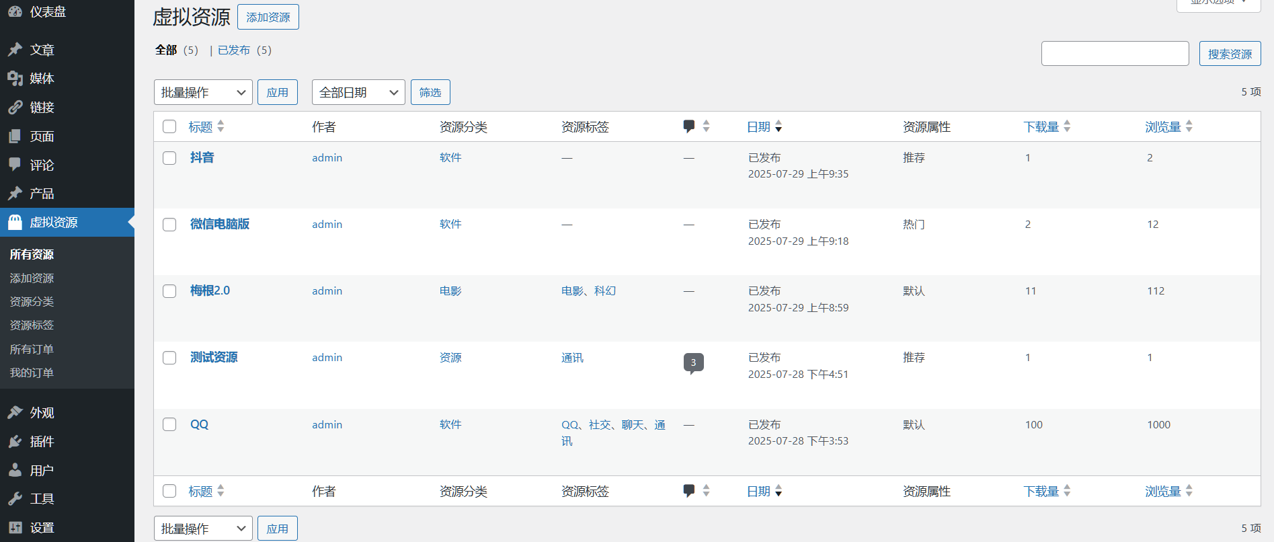Open 所有资源 submenu item
Image resolution: width=1274 pixels, height=542 pixels.
click(32, 254)
